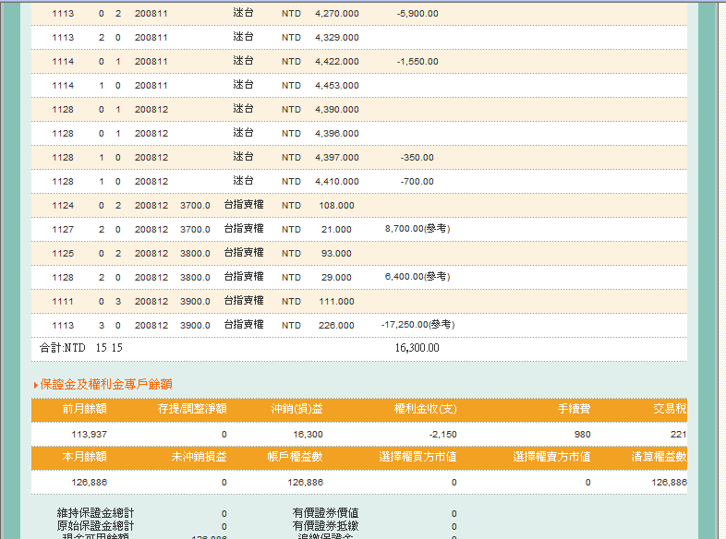Screen dimensions: 726x539
Task: Click the 選擇權賣方市值 column header
Action: (x=552, y=457)
